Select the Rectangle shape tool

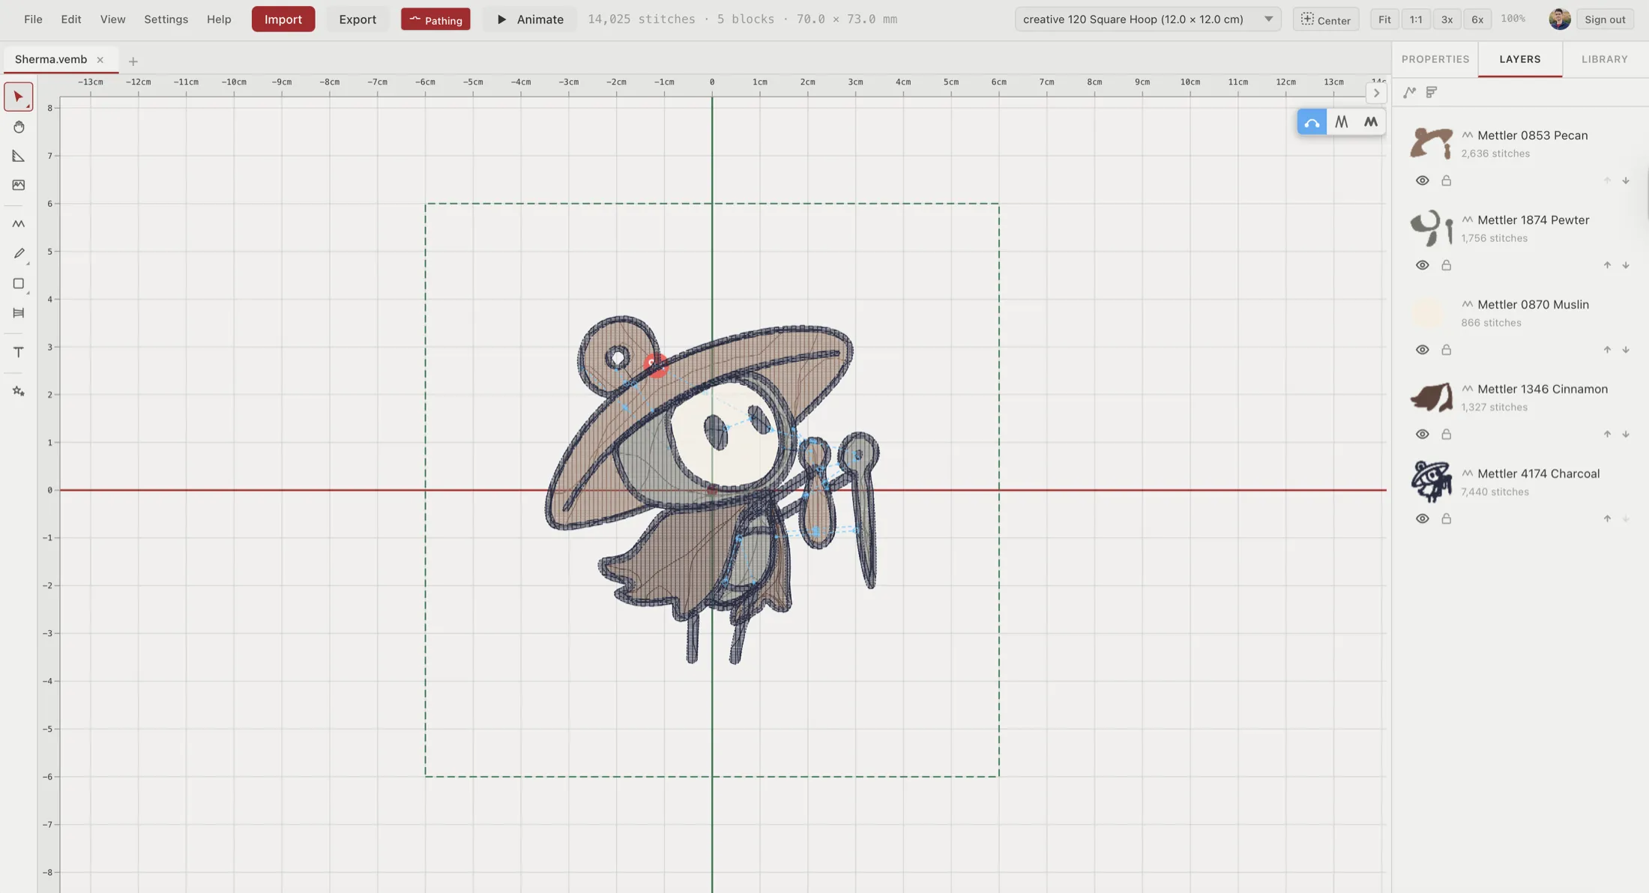[19, 284]
